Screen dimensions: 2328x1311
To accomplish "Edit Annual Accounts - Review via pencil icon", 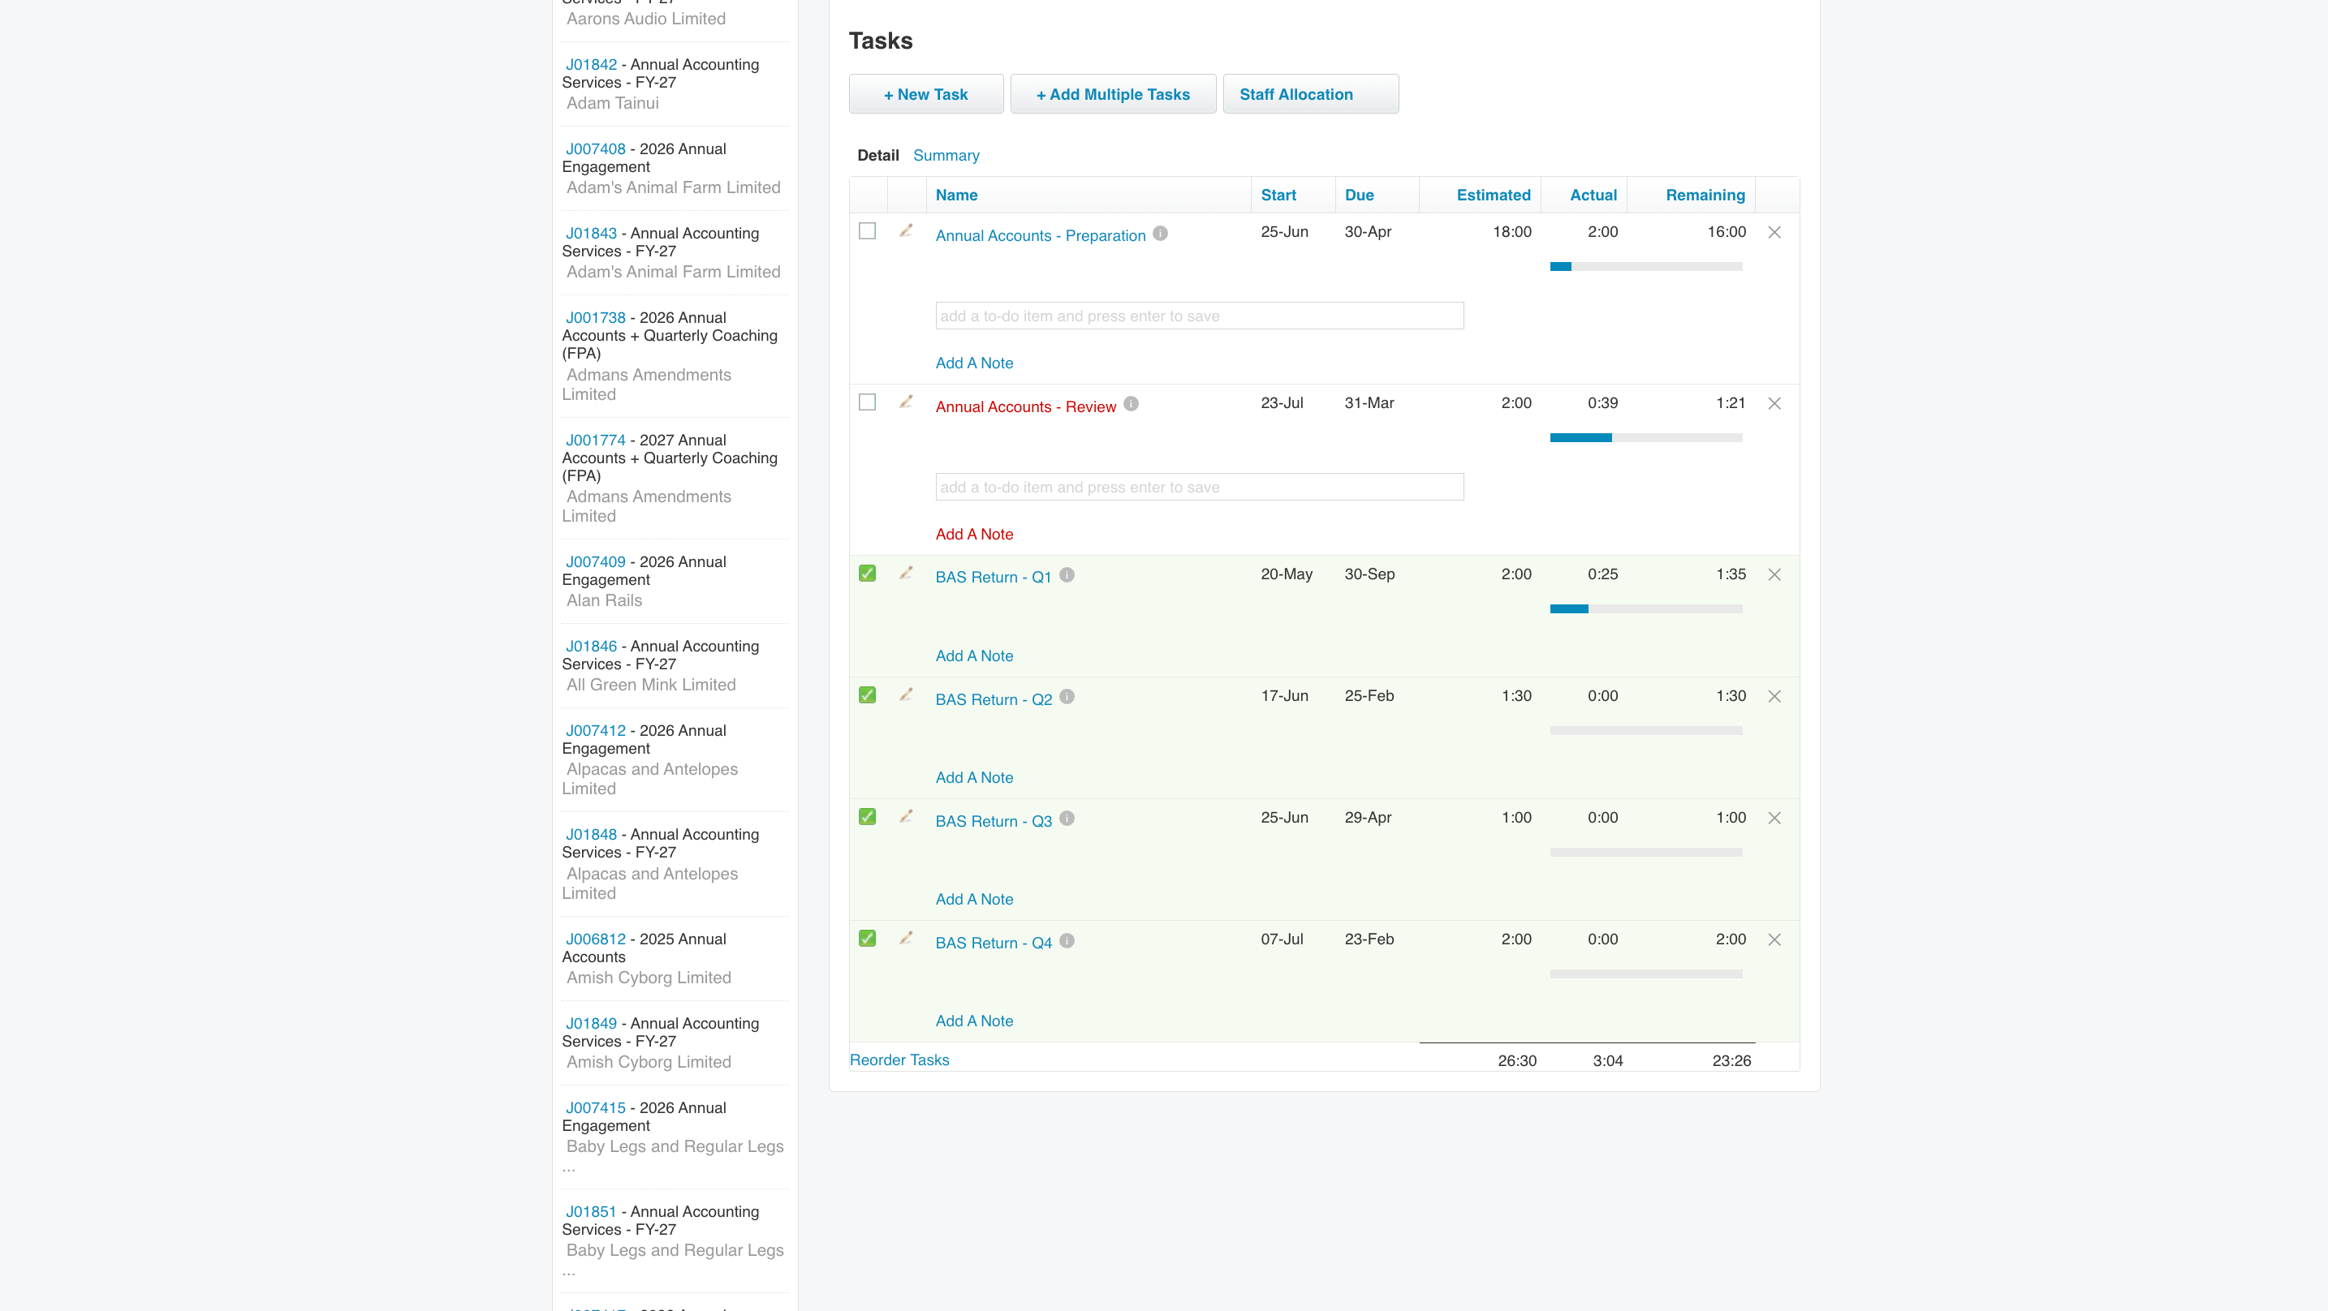I will [x=907, y=401].
